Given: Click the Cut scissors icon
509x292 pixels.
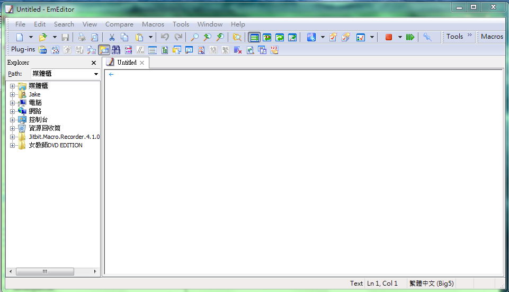Looking at the screenshot, I should [x=112, y=37].
